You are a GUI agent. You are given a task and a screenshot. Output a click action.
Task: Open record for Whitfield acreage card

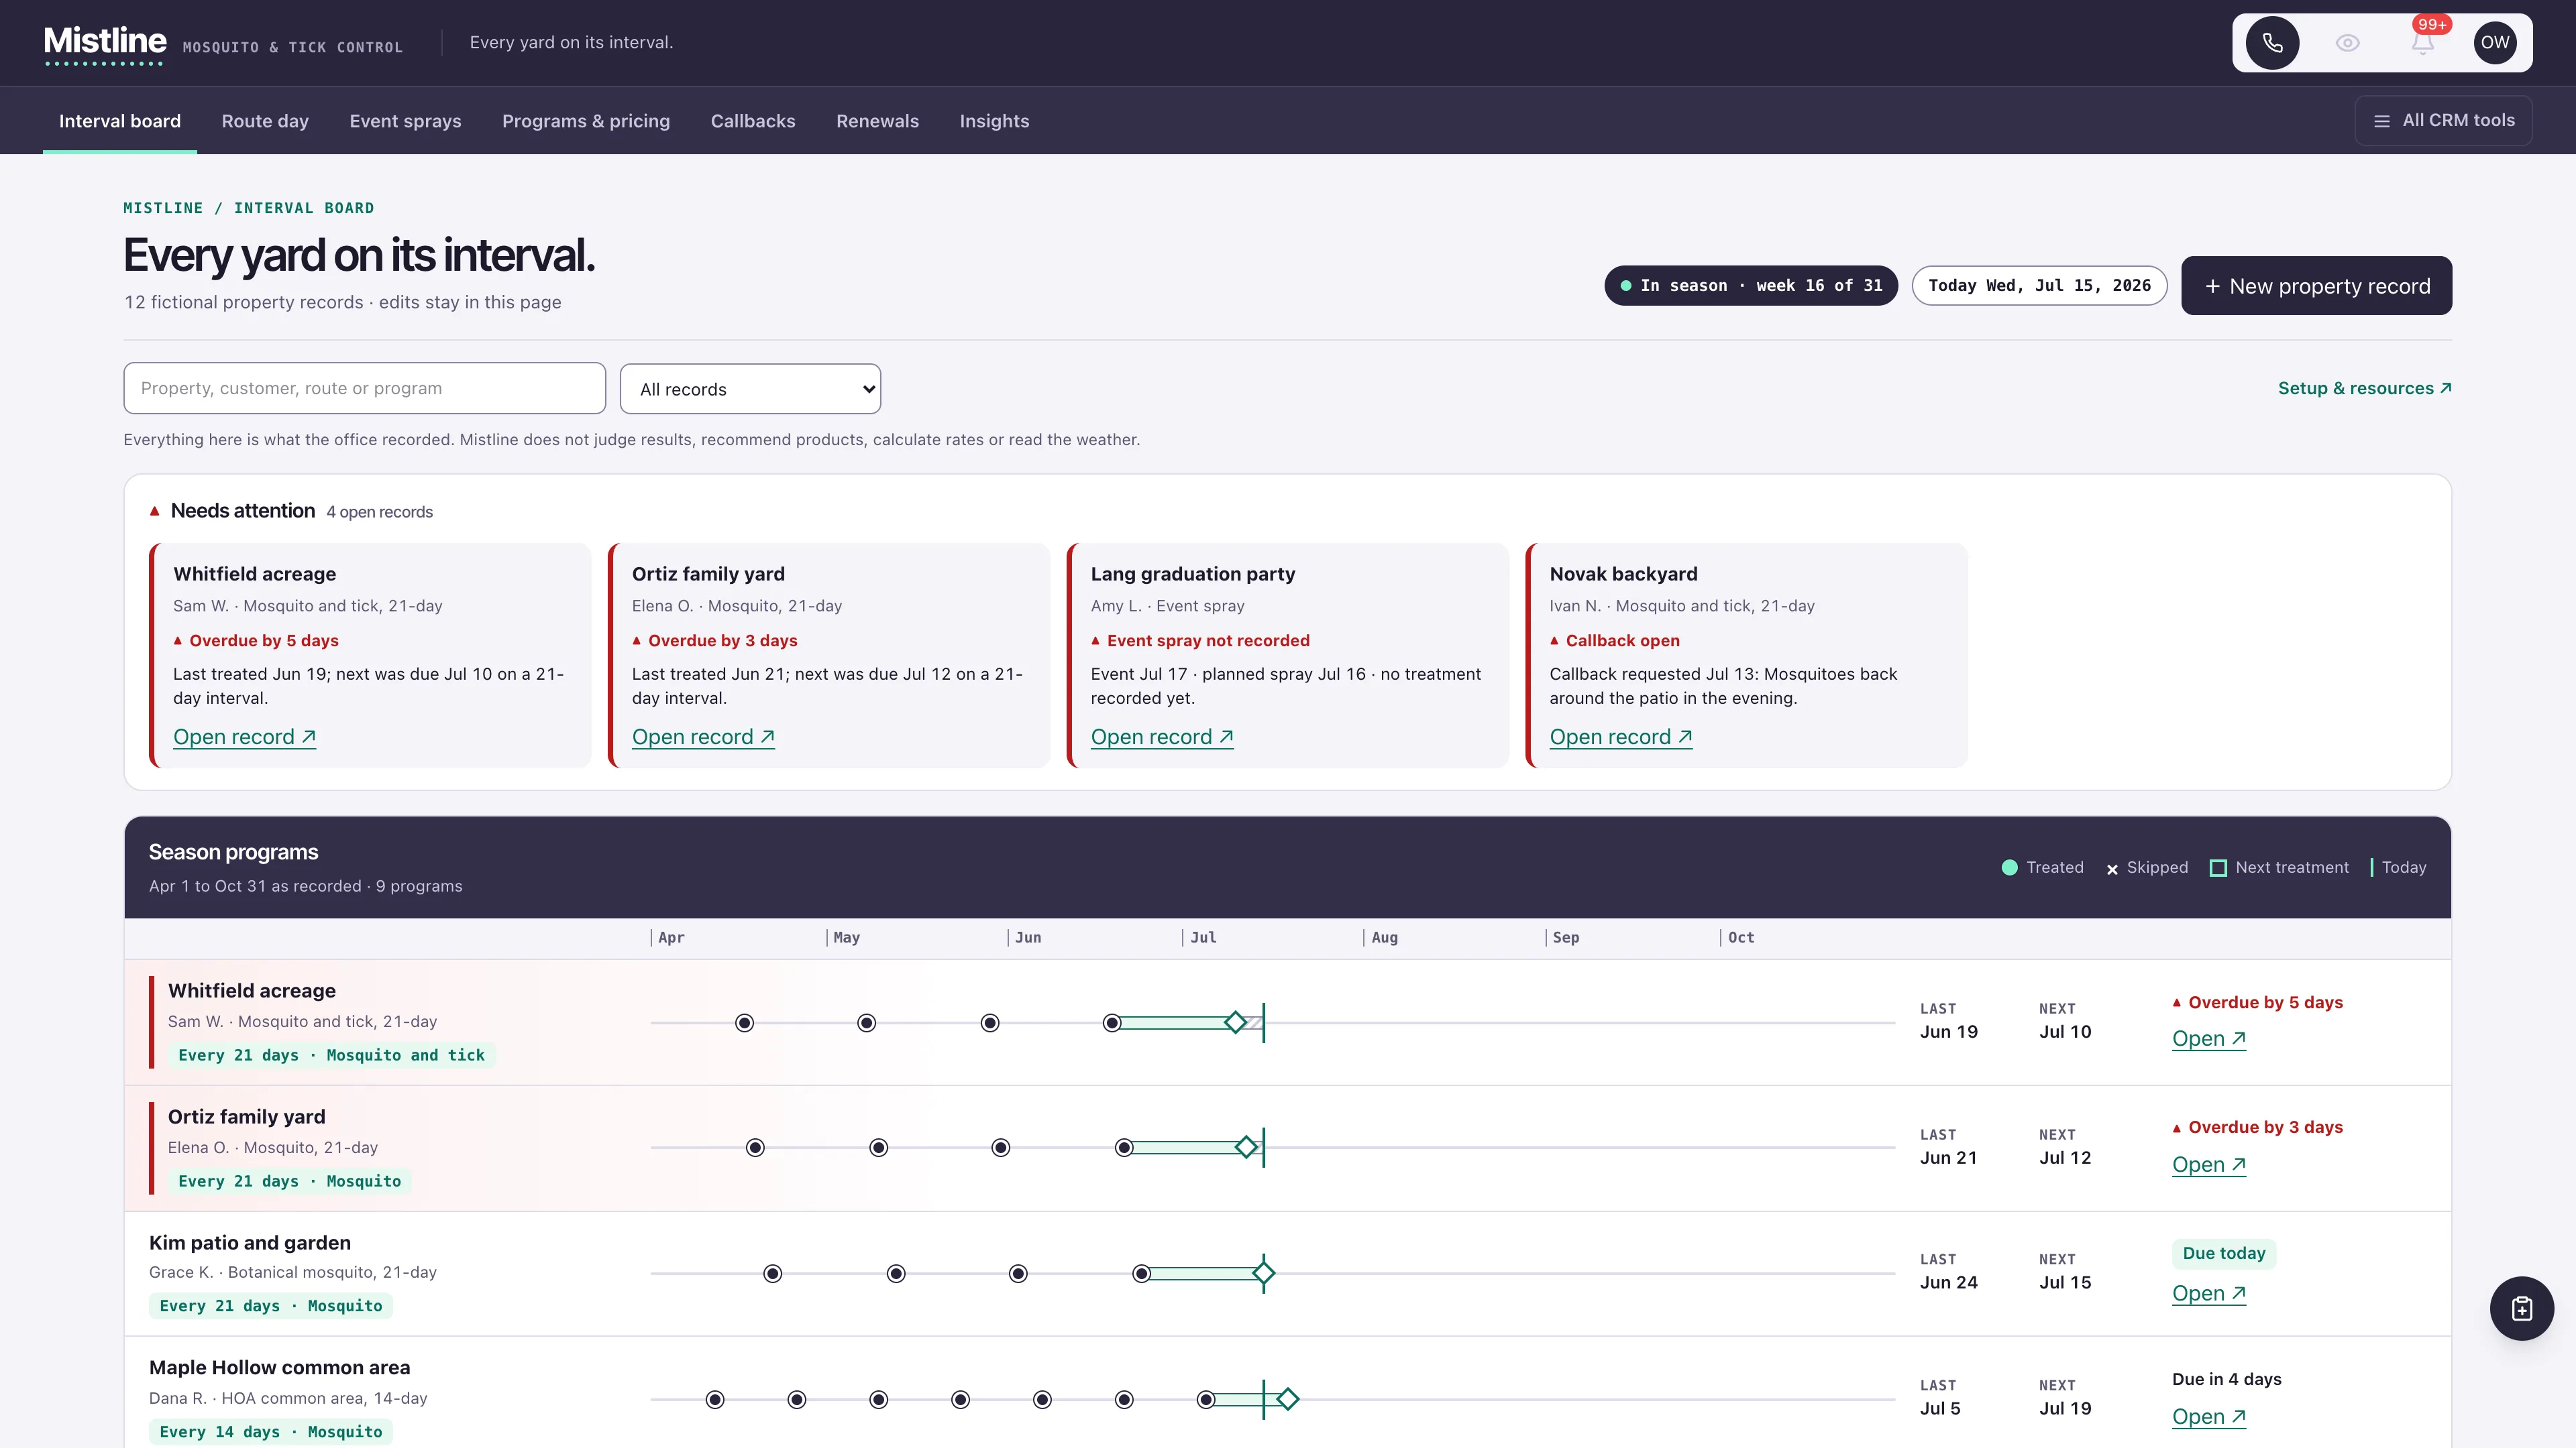pos(244,737)
